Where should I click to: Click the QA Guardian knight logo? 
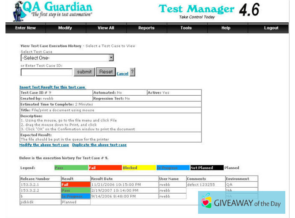click(x=16, y=11)
